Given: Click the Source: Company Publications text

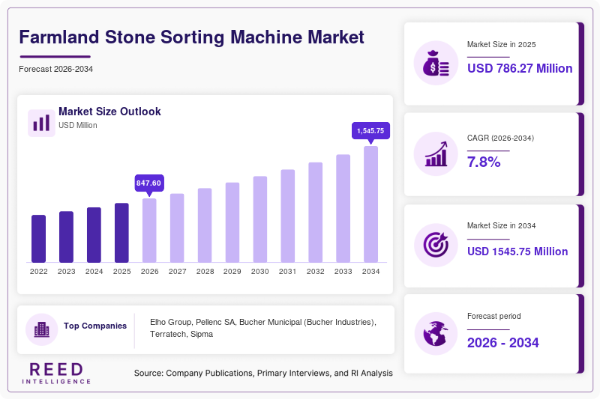Looking at the screenshot, I should (263, 373).
